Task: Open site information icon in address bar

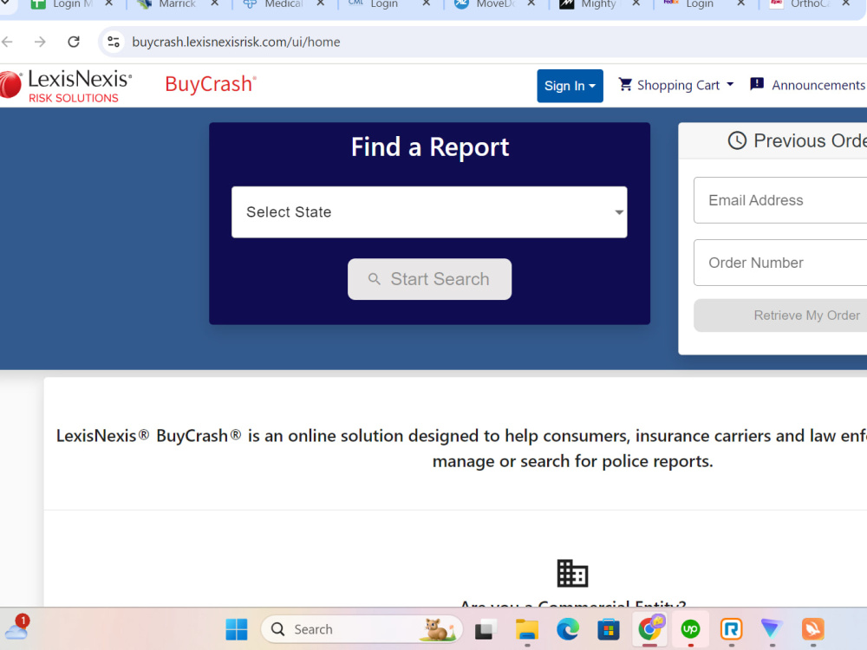Action: point(114,42)
